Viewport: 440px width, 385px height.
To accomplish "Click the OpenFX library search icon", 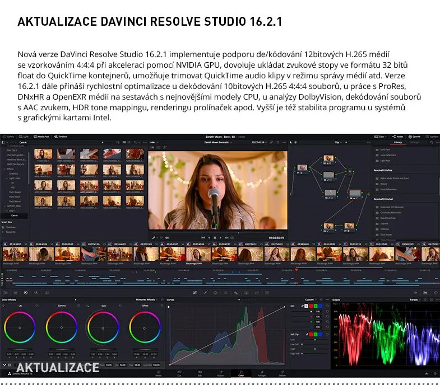I will (x=432, y=143).
